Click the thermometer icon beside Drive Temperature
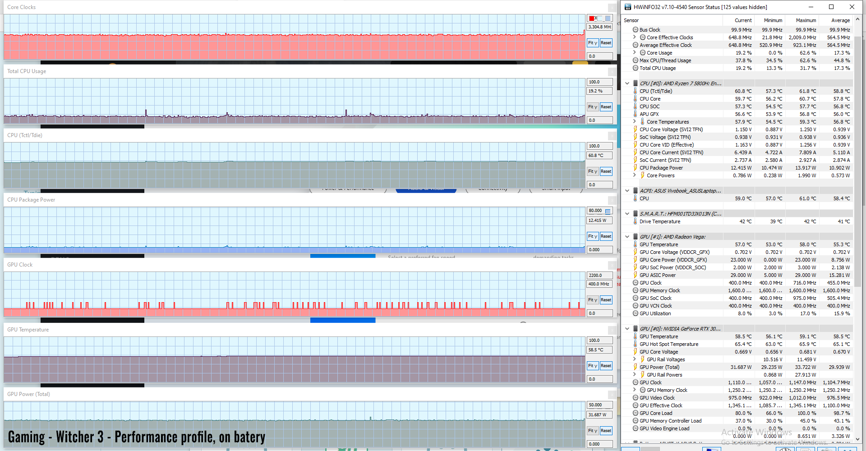This screenshot has height=451, width=866. [635, 221]
